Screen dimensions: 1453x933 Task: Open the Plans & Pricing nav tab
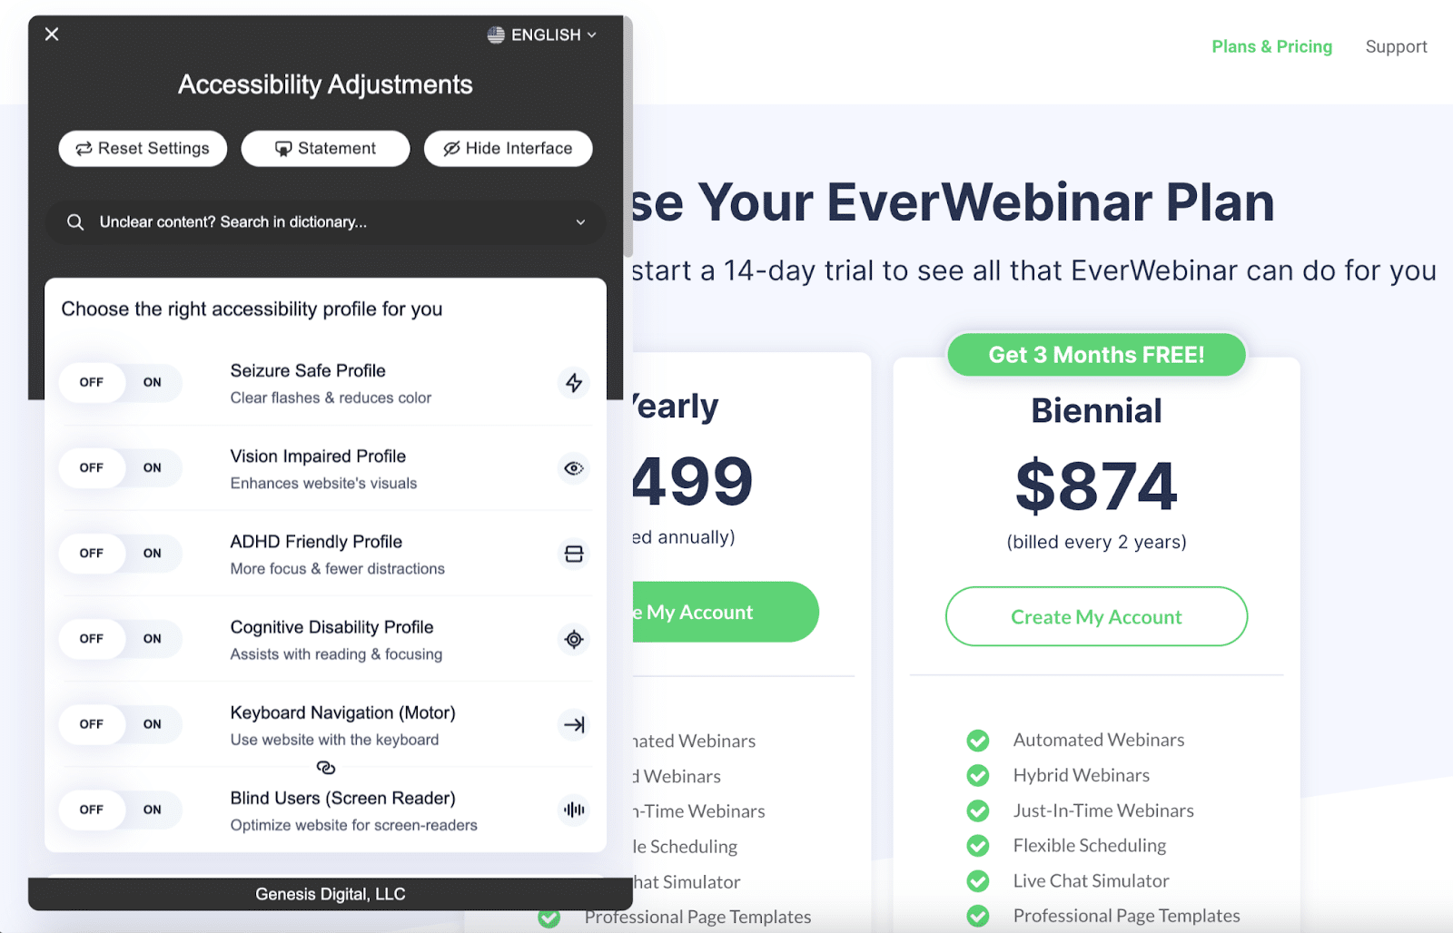[x=1271, y=46]
